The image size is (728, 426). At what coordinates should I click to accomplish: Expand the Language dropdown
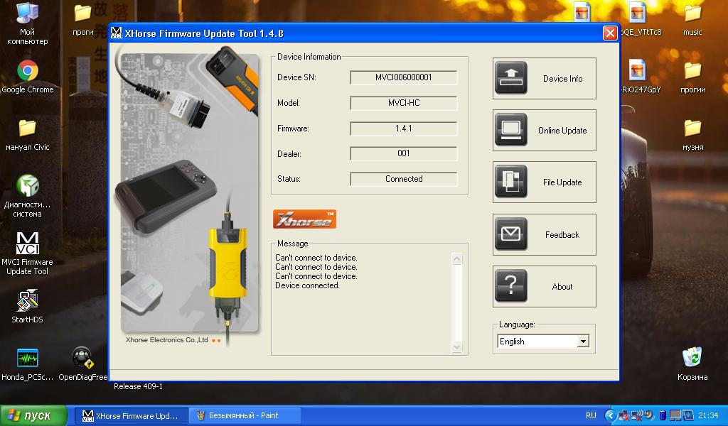coord(583,342)
